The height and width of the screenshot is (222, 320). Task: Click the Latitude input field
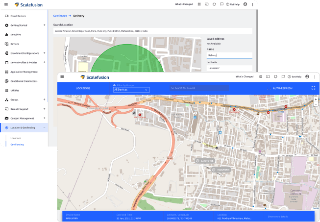[x=229, y=68]
